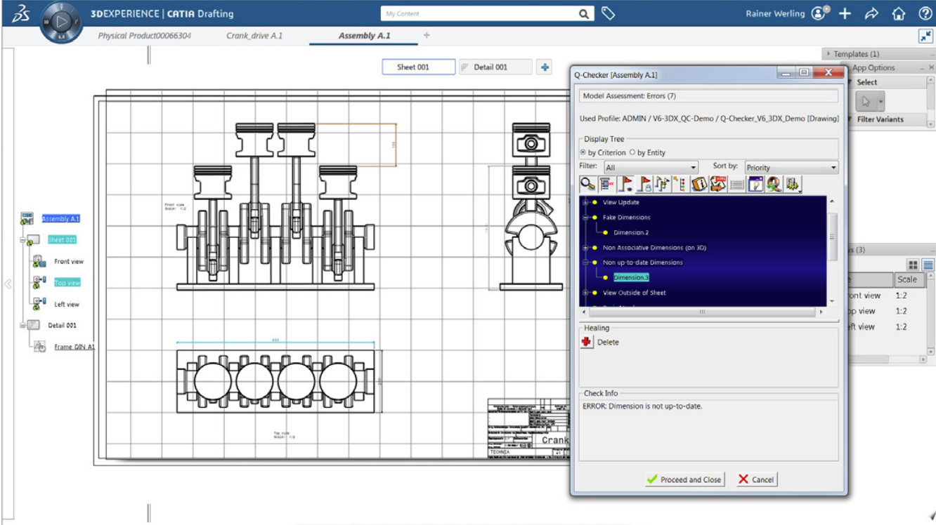Screen dimensions: 936x525
Task: Open the 3DEXPERIENCE compass
Action: 62,22
